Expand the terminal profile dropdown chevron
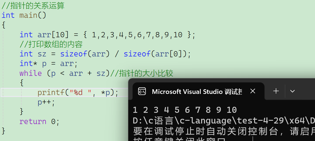 coord(292,91)
